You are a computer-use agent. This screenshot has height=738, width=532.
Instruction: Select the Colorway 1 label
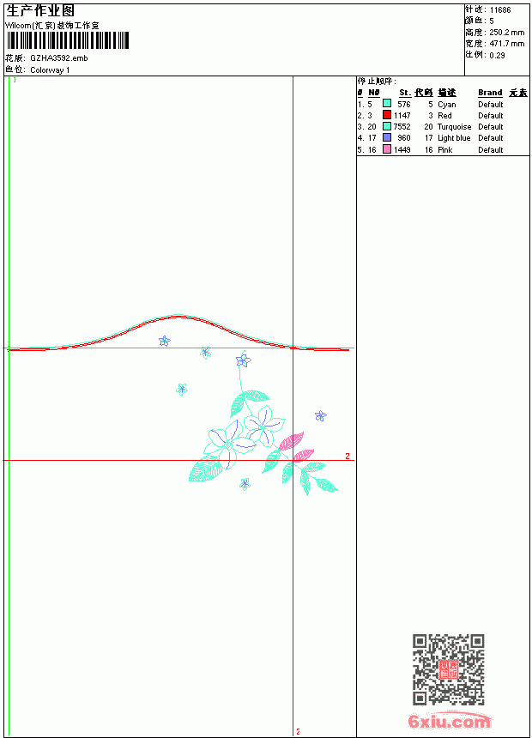click(50, 70)
